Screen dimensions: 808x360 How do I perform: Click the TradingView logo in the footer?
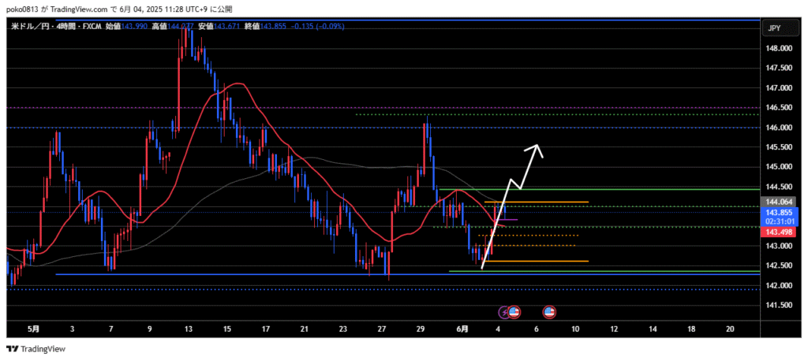(36, 348)
